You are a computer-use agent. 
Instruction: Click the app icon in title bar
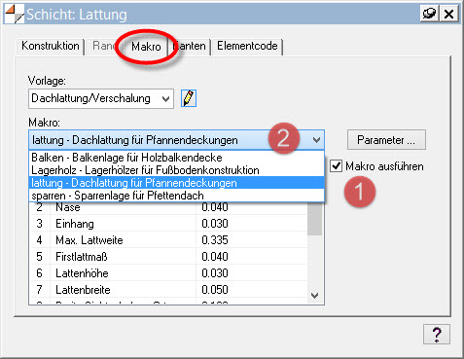[15, 14]
